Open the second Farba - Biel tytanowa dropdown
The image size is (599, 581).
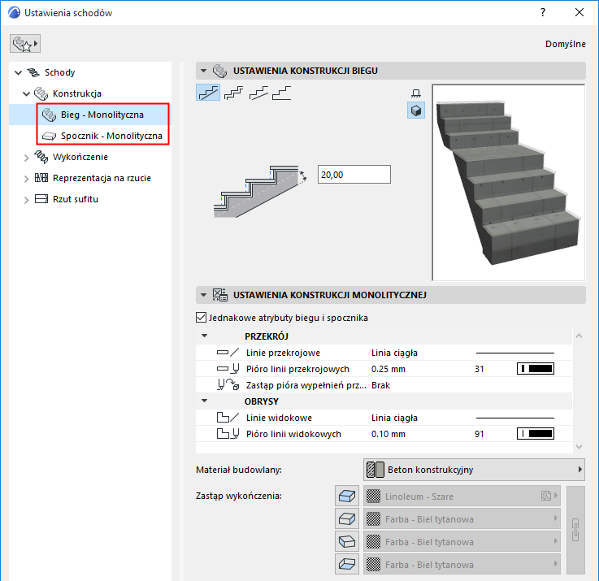click(x=462, y=541)
